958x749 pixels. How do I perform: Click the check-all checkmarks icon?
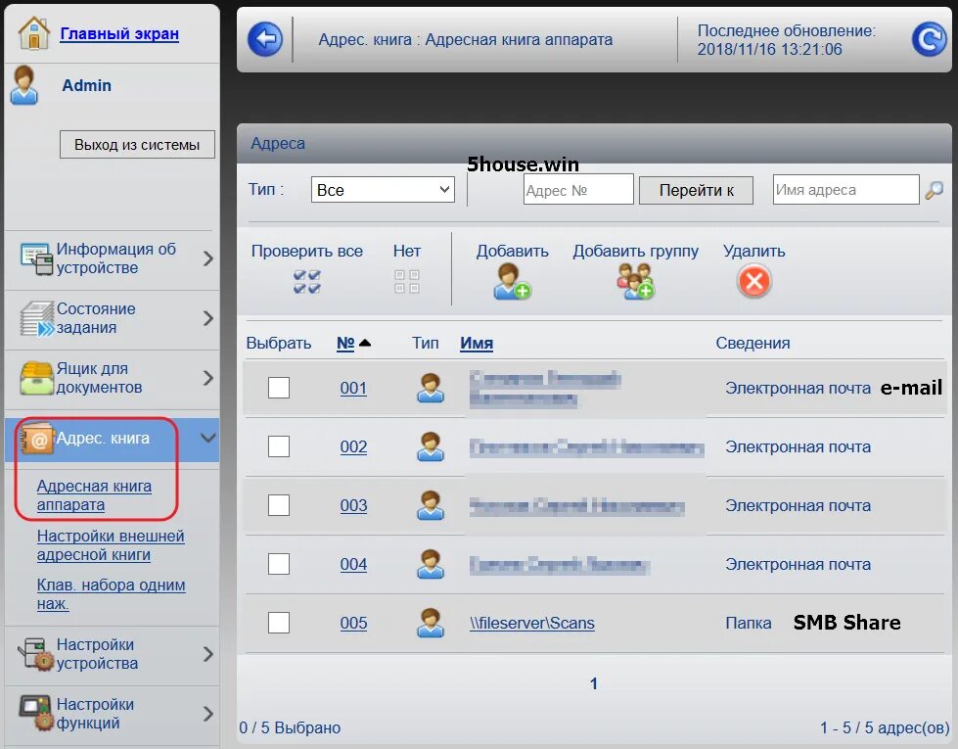tap(306, 282)
